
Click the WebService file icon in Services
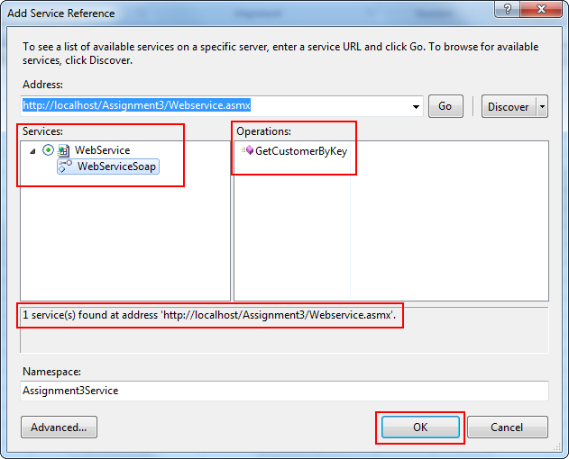(64, 150)
